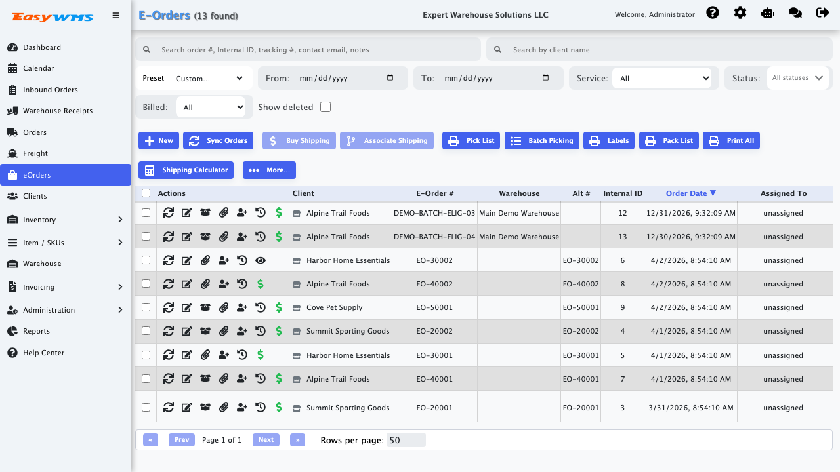This screenshot has width=840, height=472.
Task: Toggle the Show deleted checkbox
Action: coord(325,107)
